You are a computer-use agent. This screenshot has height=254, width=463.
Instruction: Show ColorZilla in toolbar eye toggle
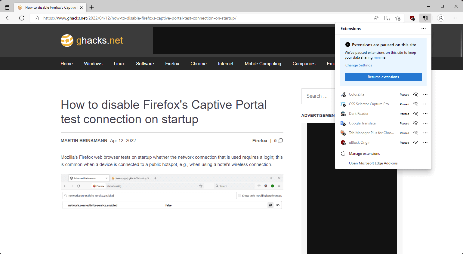[x=416, y=94]
